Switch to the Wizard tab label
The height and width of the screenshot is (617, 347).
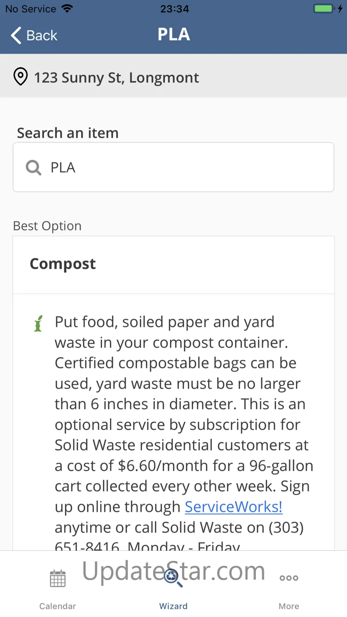click(x=173, y=606)
